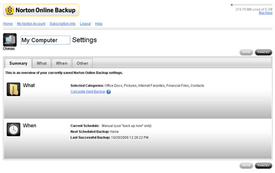Click the storage usage progress bar
The width and height of the screenshot is (275, 173).
[x=252, y=5]
